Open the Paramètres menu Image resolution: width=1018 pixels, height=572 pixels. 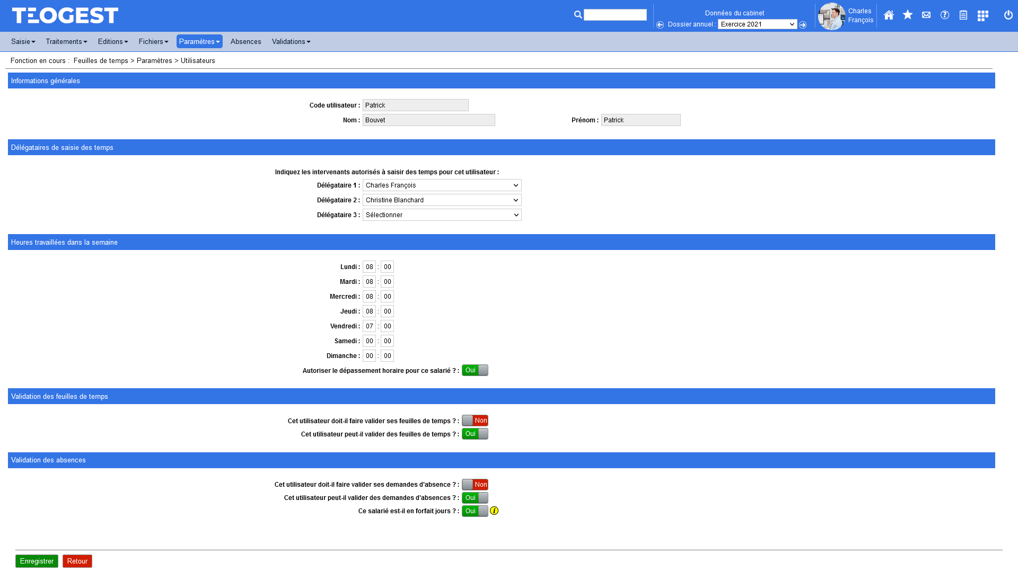coord(199,41)
